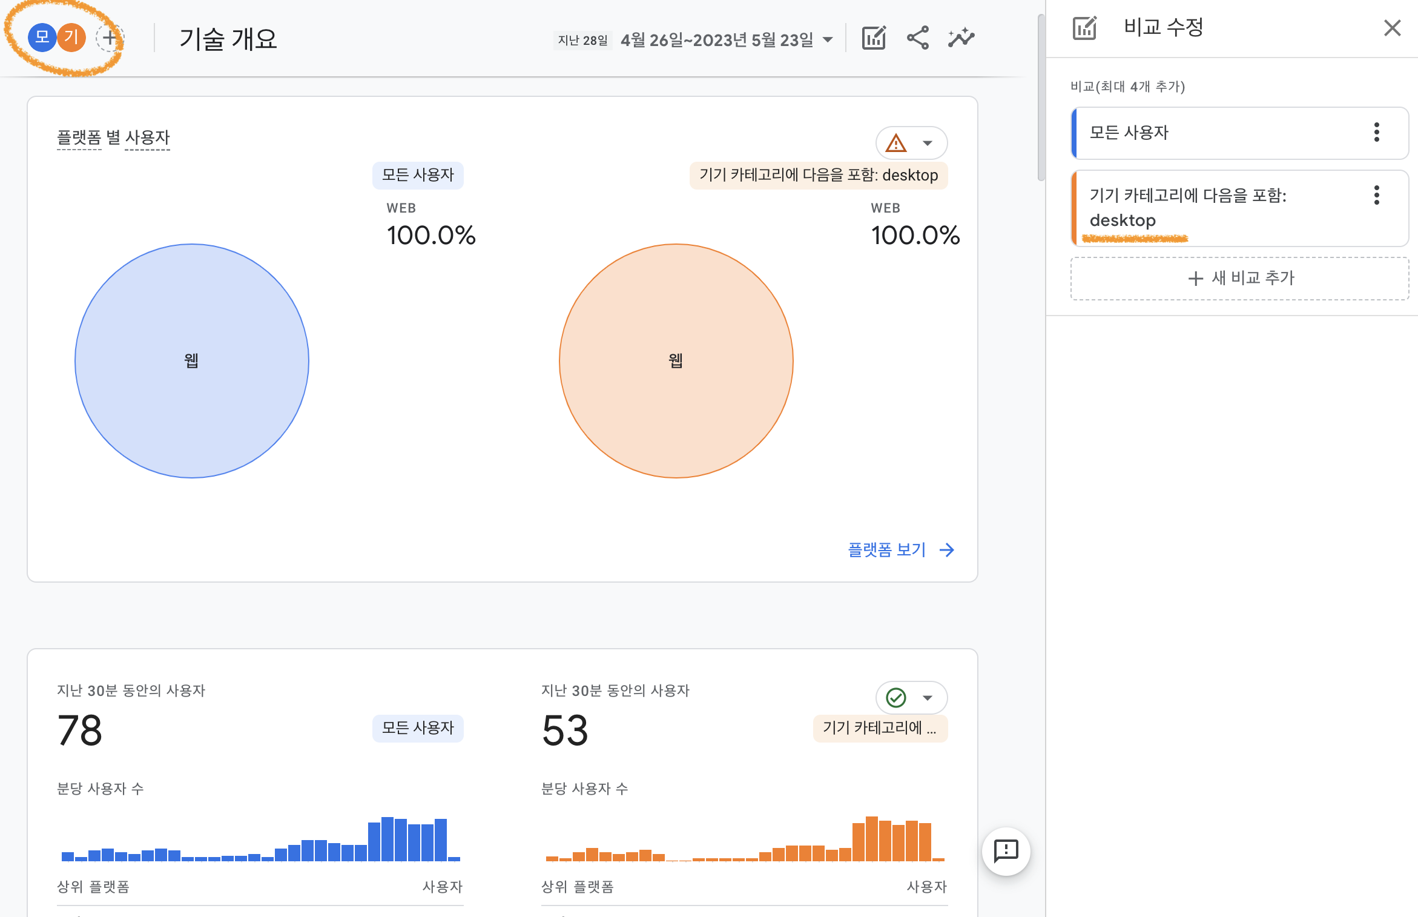Image resolution: width=1418 pixels, height=917 pixels.
Task: Click the blue 웹 pie chart
Action: [192, 361]
